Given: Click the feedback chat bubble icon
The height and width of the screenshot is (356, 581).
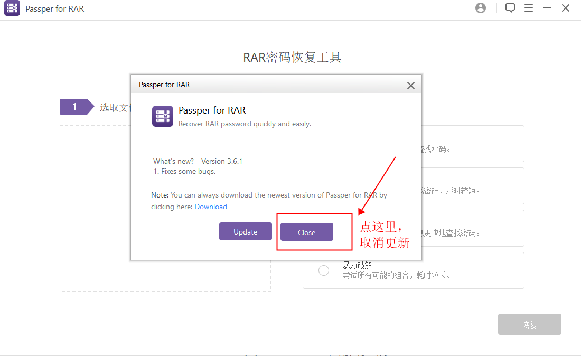Looking at the screenshot, I should click(x=510, y=8).
